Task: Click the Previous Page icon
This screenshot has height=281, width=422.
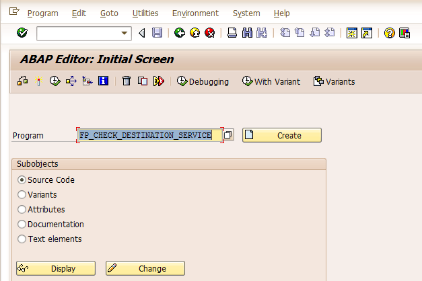Action: click(300, 33)
